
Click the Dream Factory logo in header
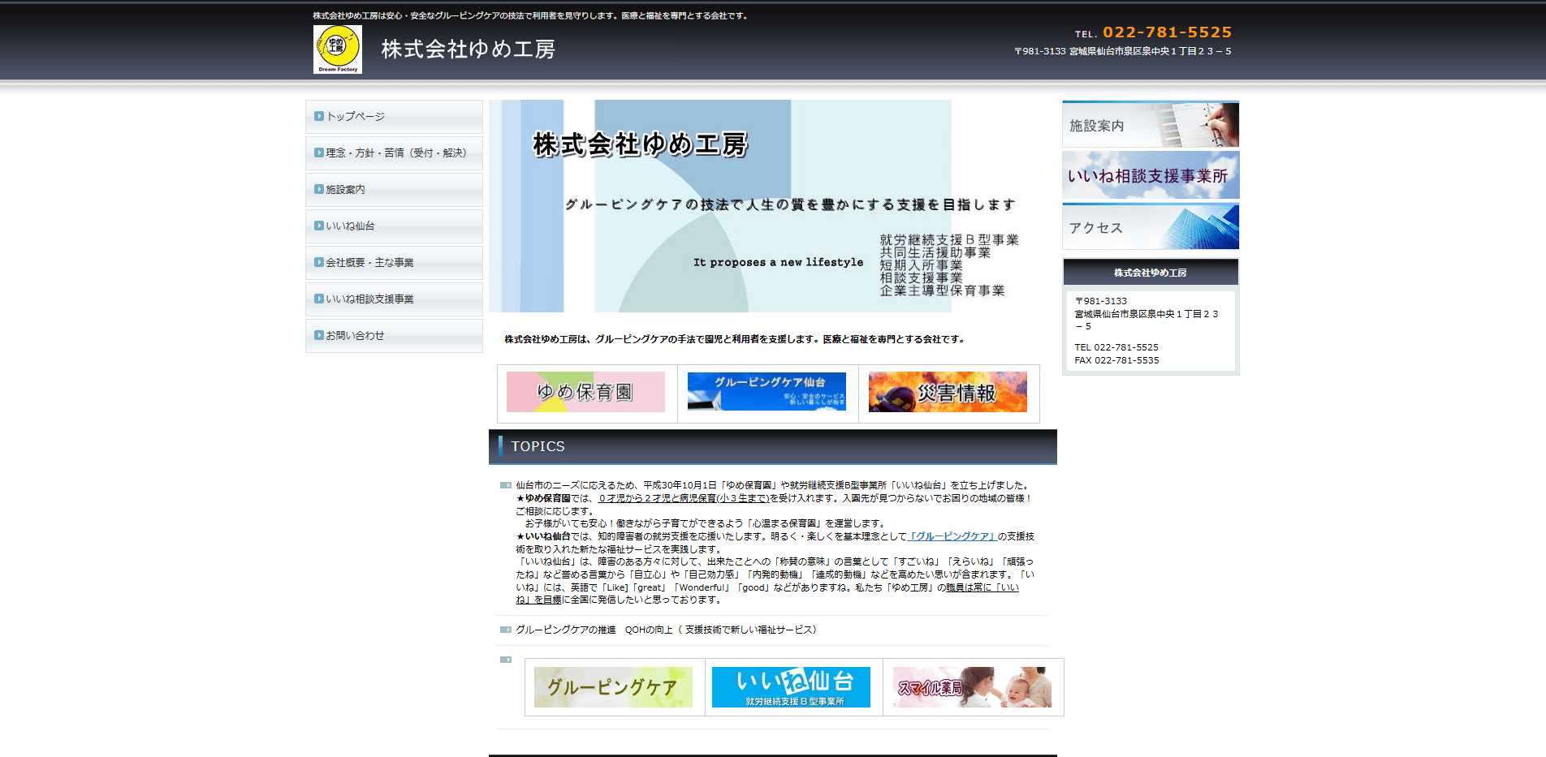point(338,49)
